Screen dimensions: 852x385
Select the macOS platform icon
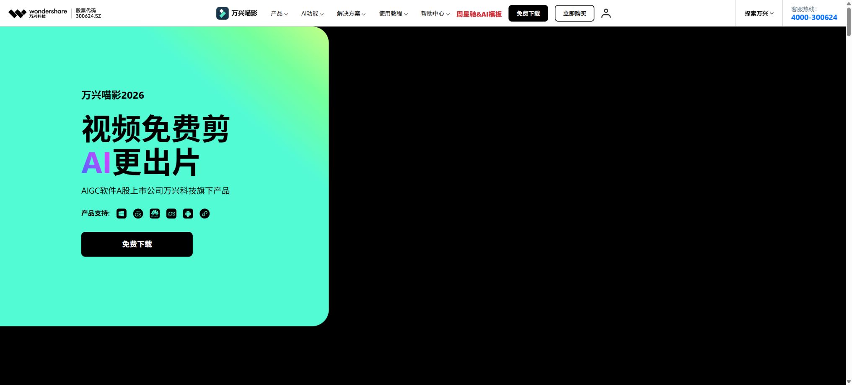coord(138,214)
